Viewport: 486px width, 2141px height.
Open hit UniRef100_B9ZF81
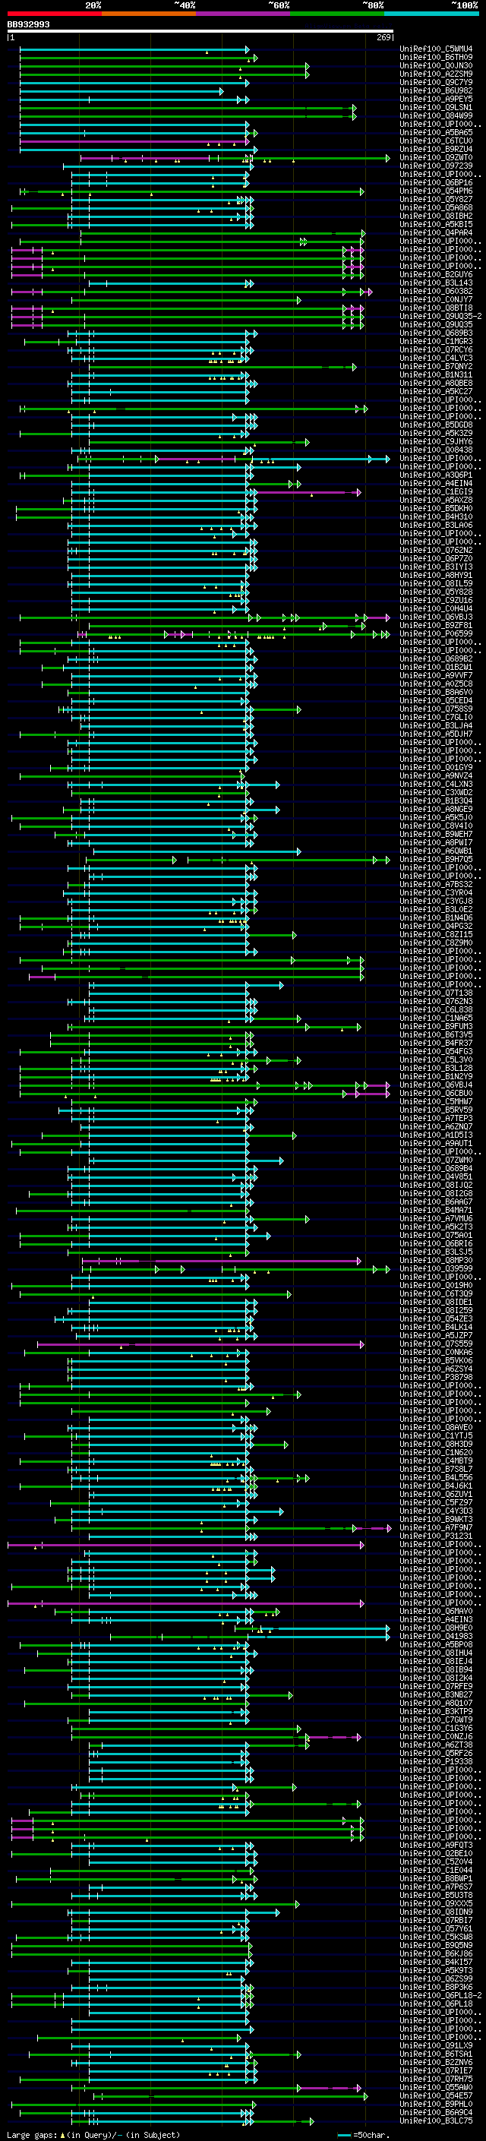[435, 626]
